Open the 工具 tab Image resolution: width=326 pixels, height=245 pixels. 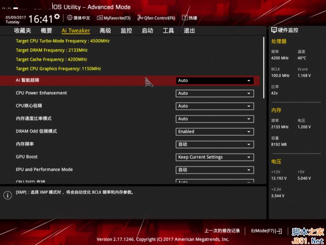click(168, 30)
